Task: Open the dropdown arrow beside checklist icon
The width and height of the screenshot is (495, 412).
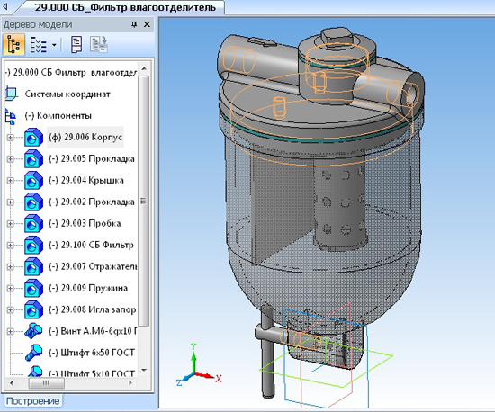Action: tap(54, 45)
